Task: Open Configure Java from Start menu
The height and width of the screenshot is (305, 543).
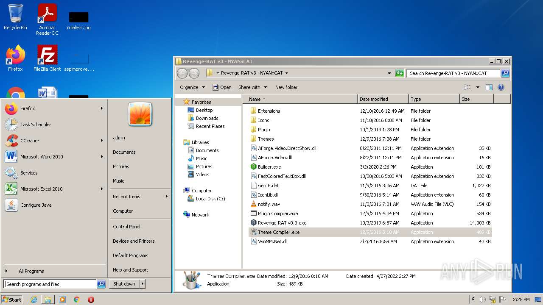Action: [54, 205]
